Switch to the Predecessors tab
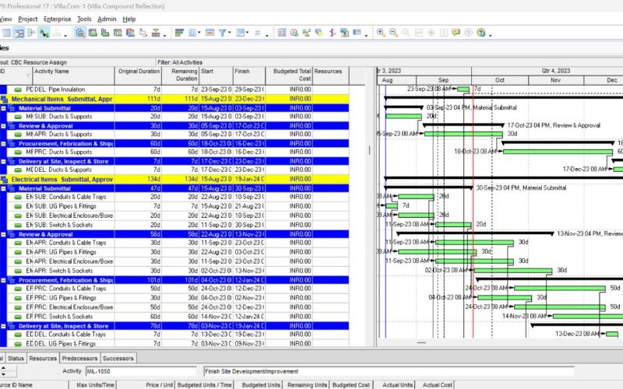Screen dimensions: 623x389 pos(79,358)
